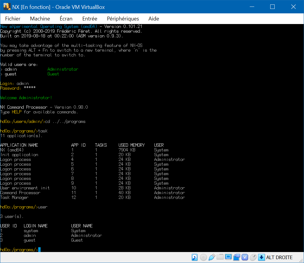Click green 'Administrator' in the valid users list
Screen dimensions: 304x263
pyautogui.click(x=63, y=69)
